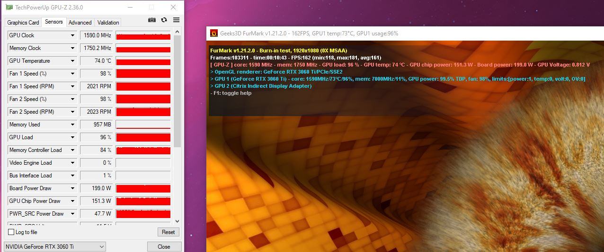This screenshot has height=252, width=604.
Task: Click the Bus Interface Load graph
Action: tap(143, 176)
